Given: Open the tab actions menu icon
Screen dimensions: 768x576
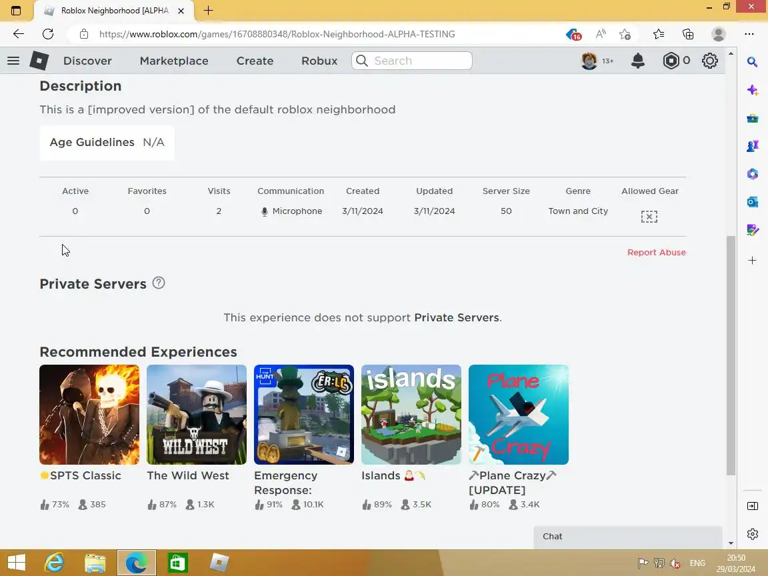Looking at the screenshot, I should tap(16, 10).
